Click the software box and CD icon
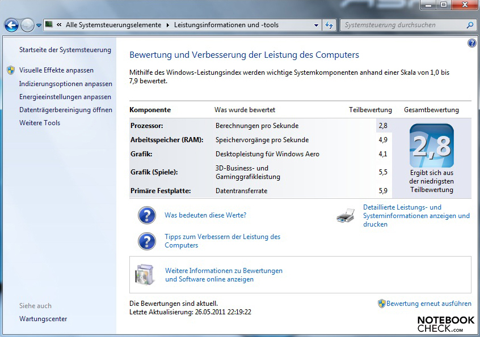The height and width of the screenshot is (337, 480). [145, 275]
